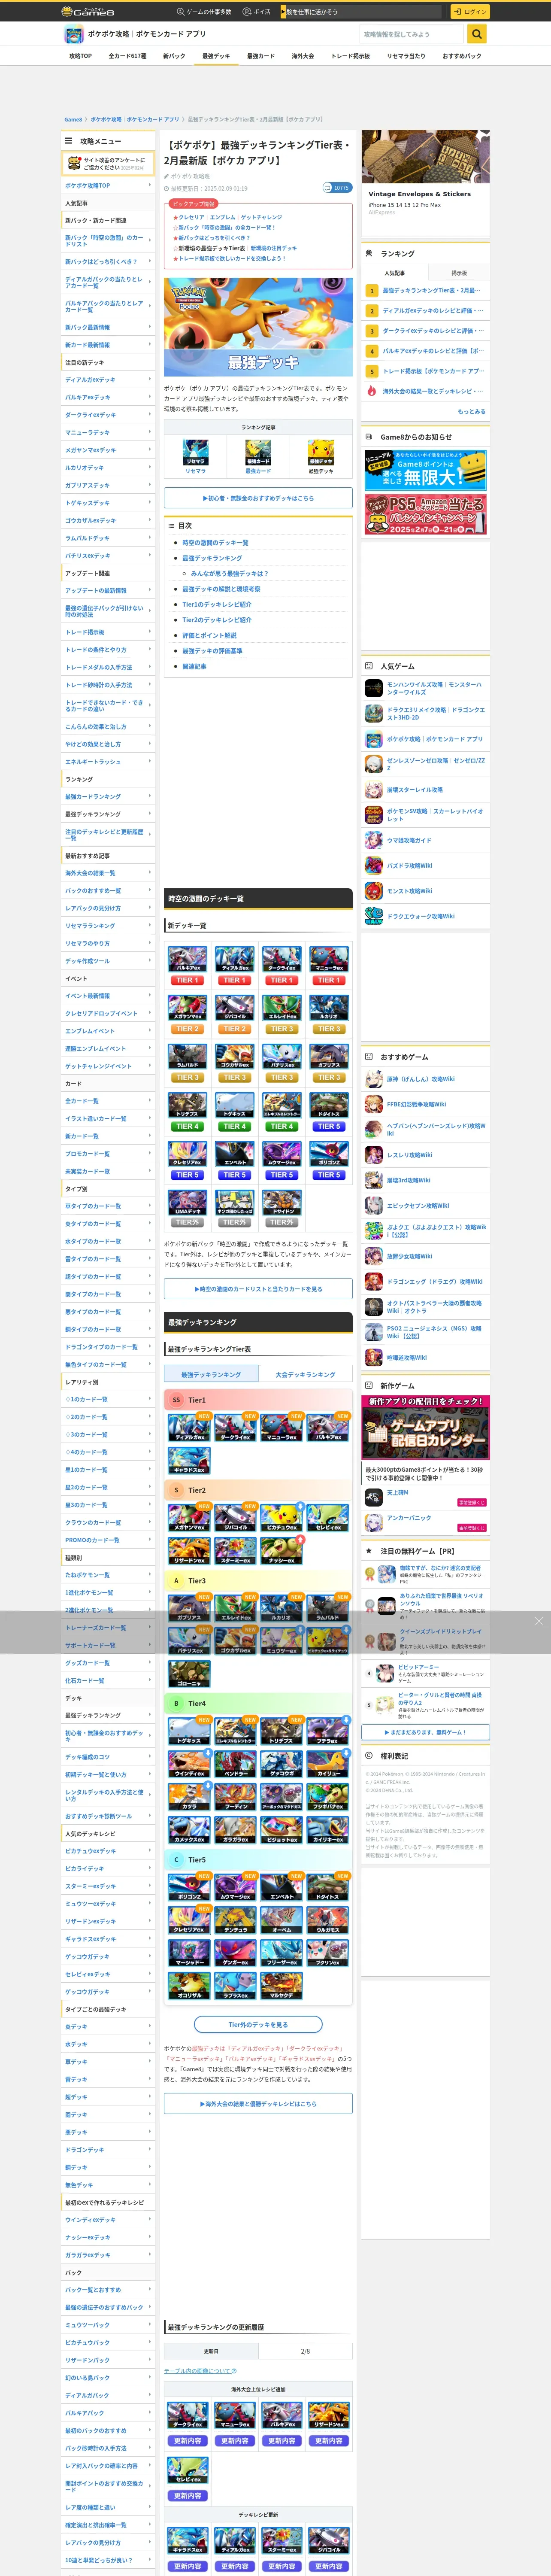Click 初心者・無課金のおすすめデッキはこちら button
The height and width of the screenshot is (2576, 551).
tap(258, 498)
